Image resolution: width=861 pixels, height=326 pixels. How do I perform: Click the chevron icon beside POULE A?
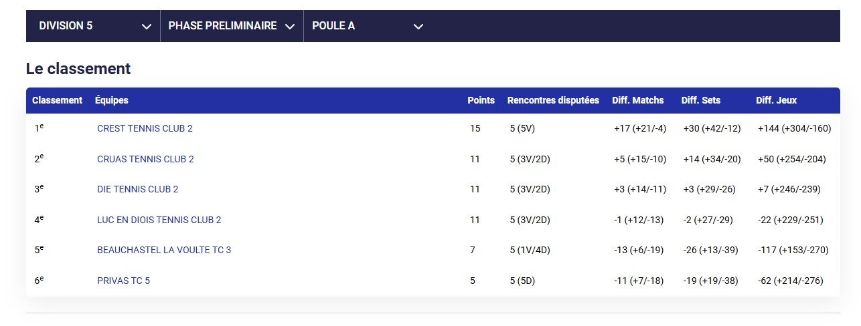418,27
